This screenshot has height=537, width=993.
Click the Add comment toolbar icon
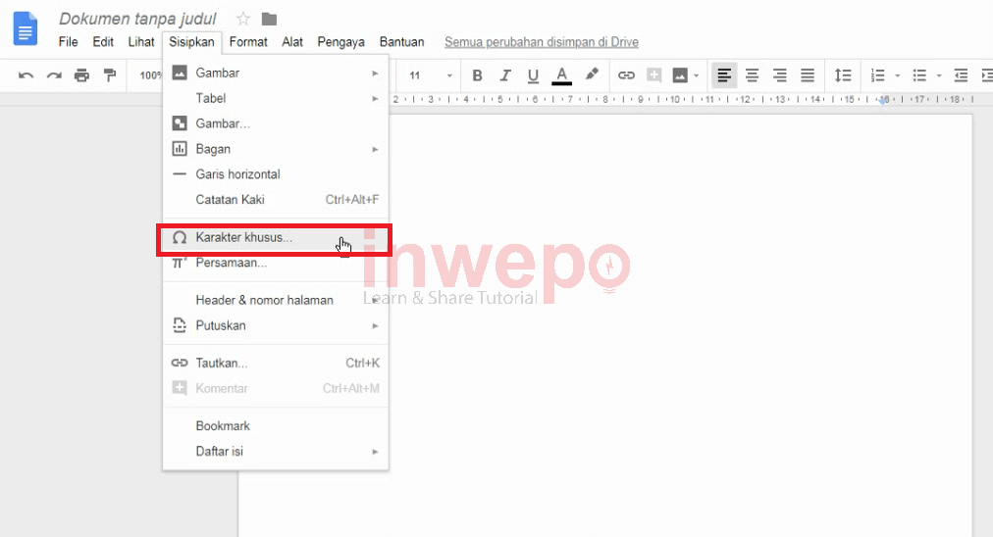click(654, 75)
